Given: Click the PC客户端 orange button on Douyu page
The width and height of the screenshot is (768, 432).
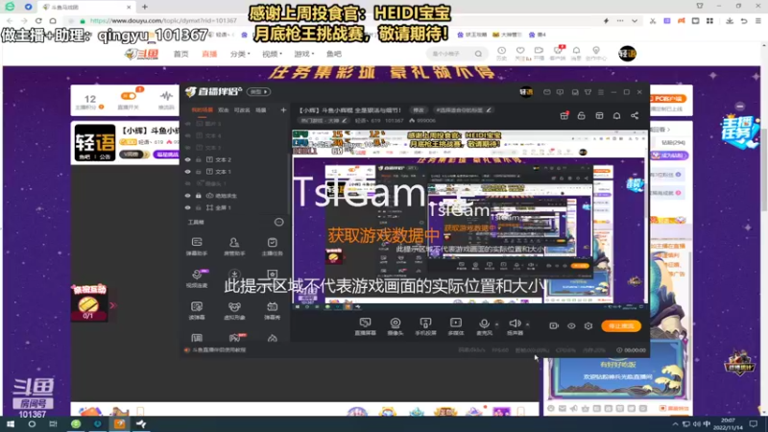Looking at the screenshot, I should click(668, 99).
